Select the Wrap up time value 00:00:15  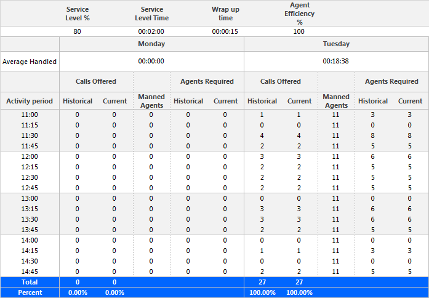pyautogui.click(x=225, y=31)
